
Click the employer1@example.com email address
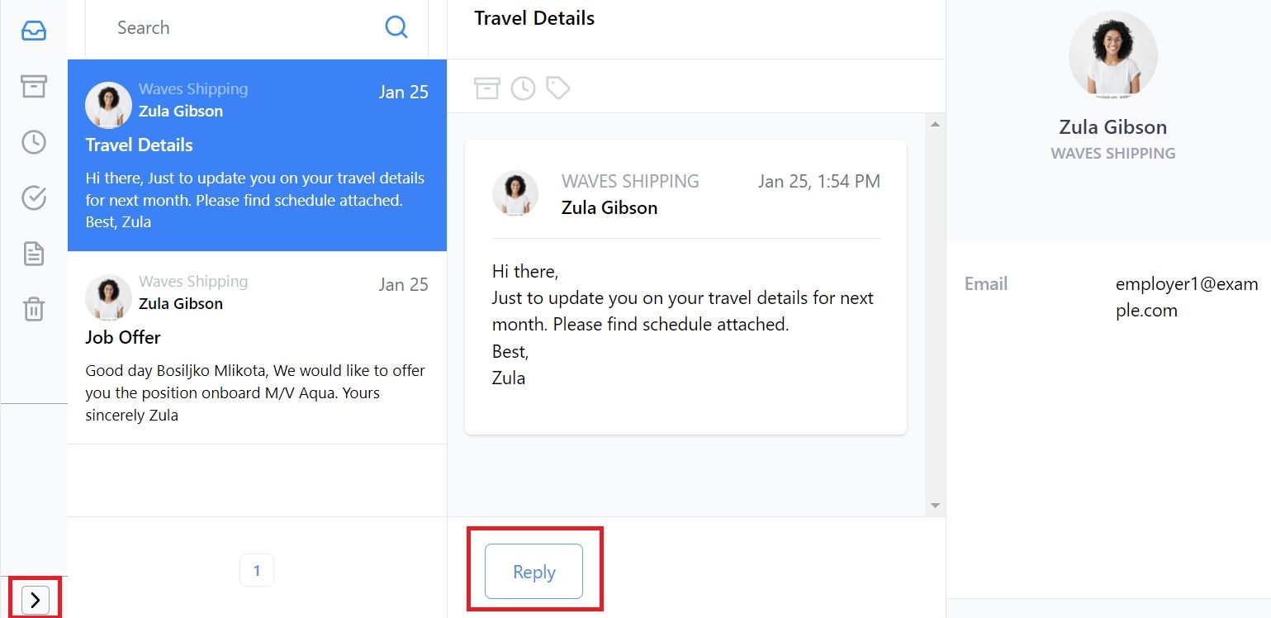(1187, 297)
